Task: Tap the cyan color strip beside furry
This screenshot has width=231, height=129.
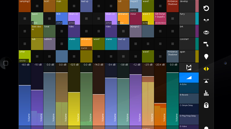Action: tap(197, 19)
